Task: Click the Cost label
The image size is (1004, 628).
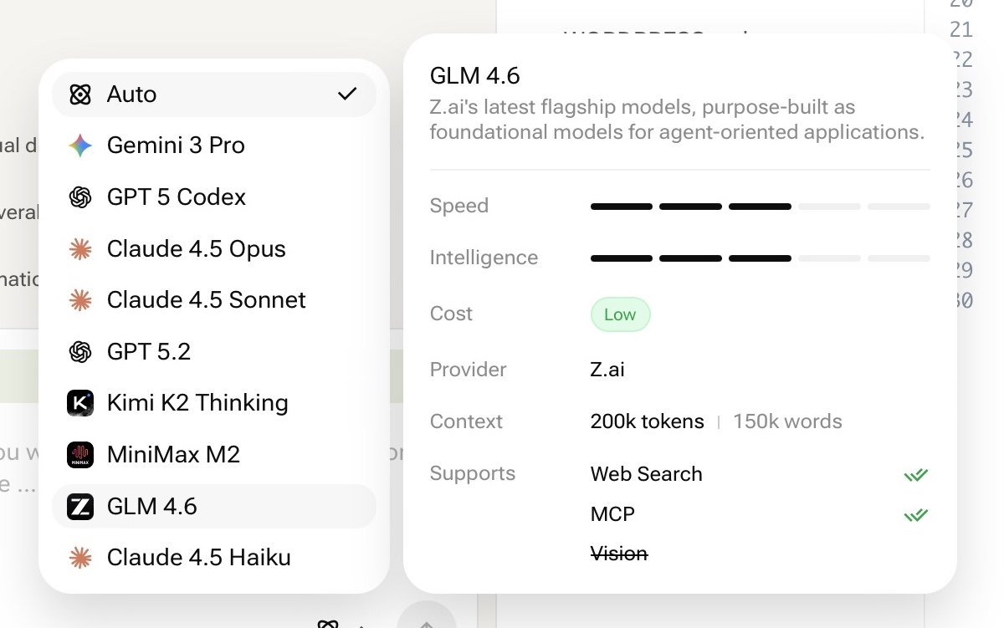Action: click(451, 314)
